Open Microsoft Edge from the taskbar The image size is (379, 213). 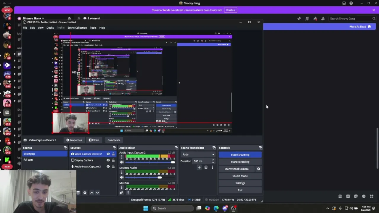coord(216,208)
